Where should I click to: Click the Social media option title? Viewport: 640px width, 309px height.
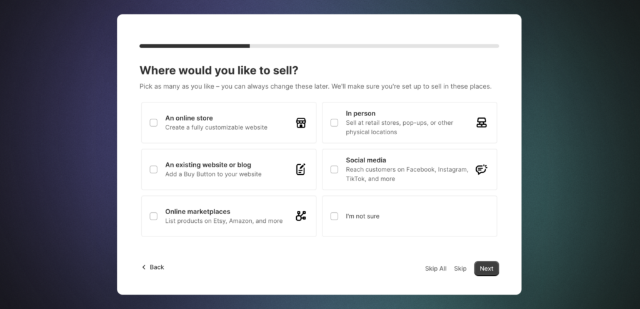(366, 160)
